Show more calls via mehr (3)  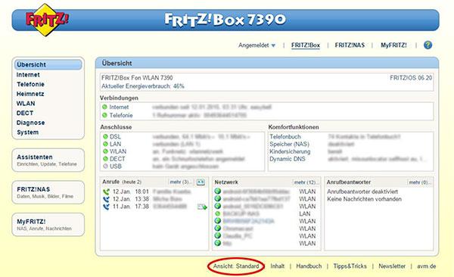click(x=181, y=182)
